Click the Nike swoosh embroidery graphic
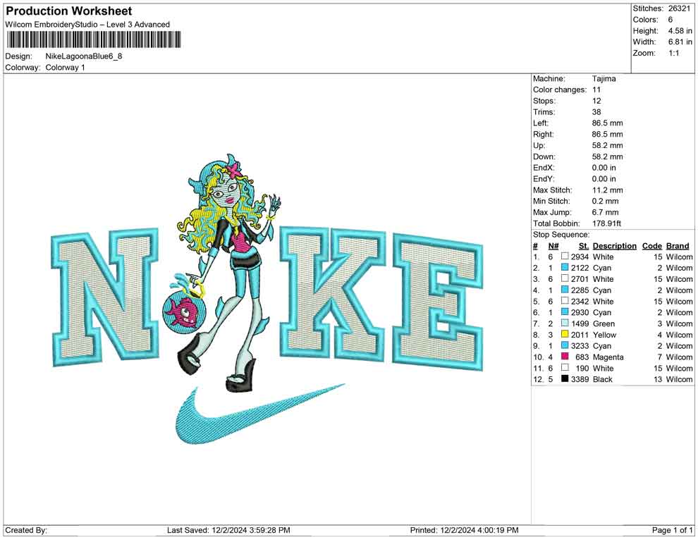The height and width of the screenshot is (537, 698). (x=260, y=414)
